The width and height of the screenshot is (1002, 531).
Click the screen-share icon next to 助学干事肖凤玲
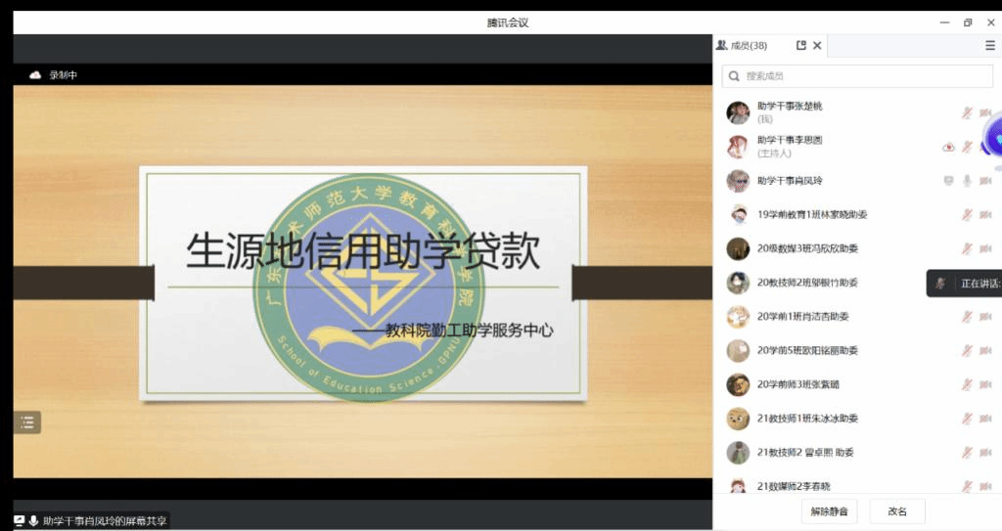tap(947, 181)
